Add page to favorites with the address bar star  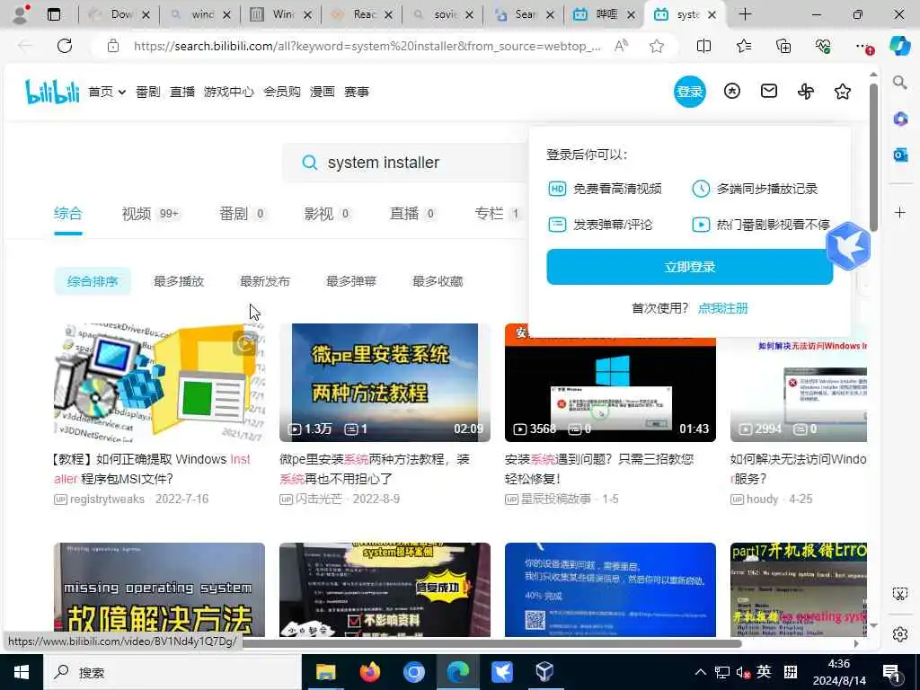point(657,46)
